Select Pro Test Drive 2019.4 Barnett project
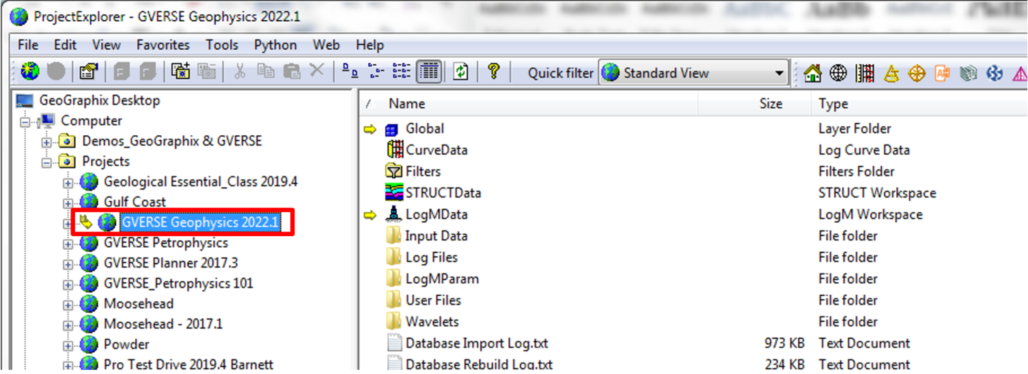Viewport: 1028px width, 374px height. tap(189, 364)
